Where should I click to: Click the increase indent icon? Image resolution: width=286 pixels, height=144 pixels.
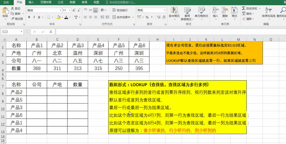click(107, 17)
